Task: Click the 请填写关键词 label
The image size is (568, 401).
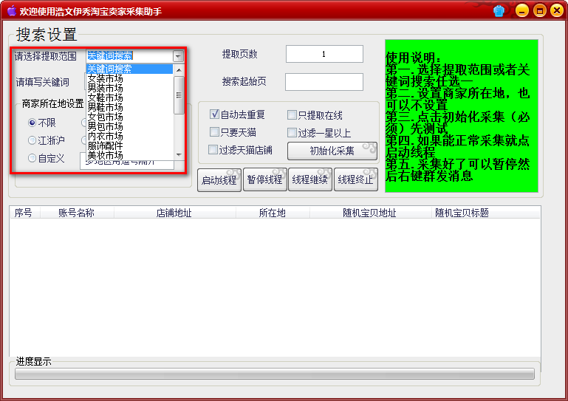Action: pos(42,82)
